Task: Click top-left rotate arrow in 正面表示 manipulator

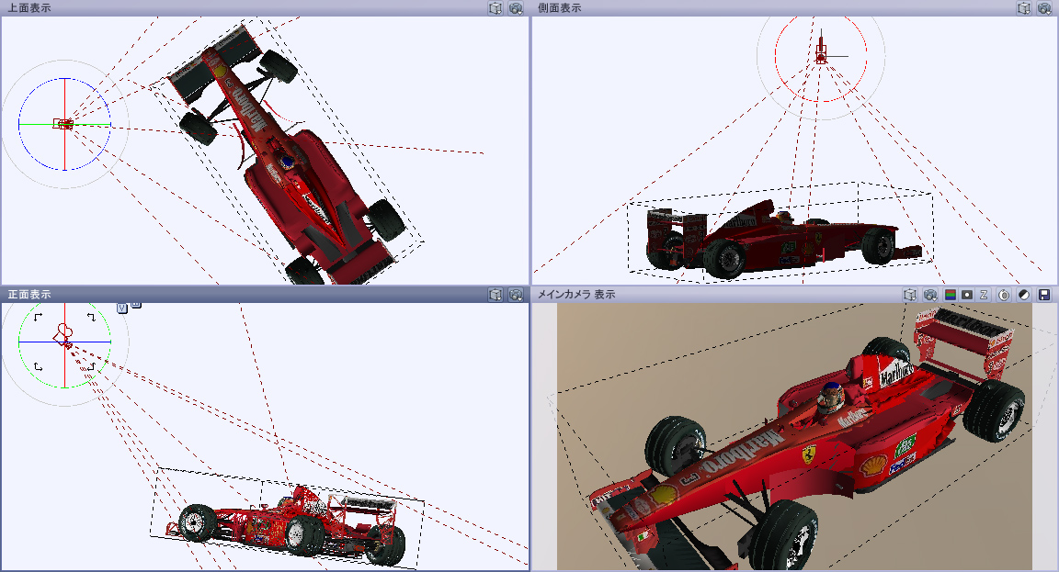Action: [38, 317]
